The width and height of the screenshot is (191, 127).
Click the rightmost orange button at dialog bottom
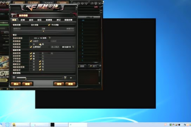coord(70,84)
